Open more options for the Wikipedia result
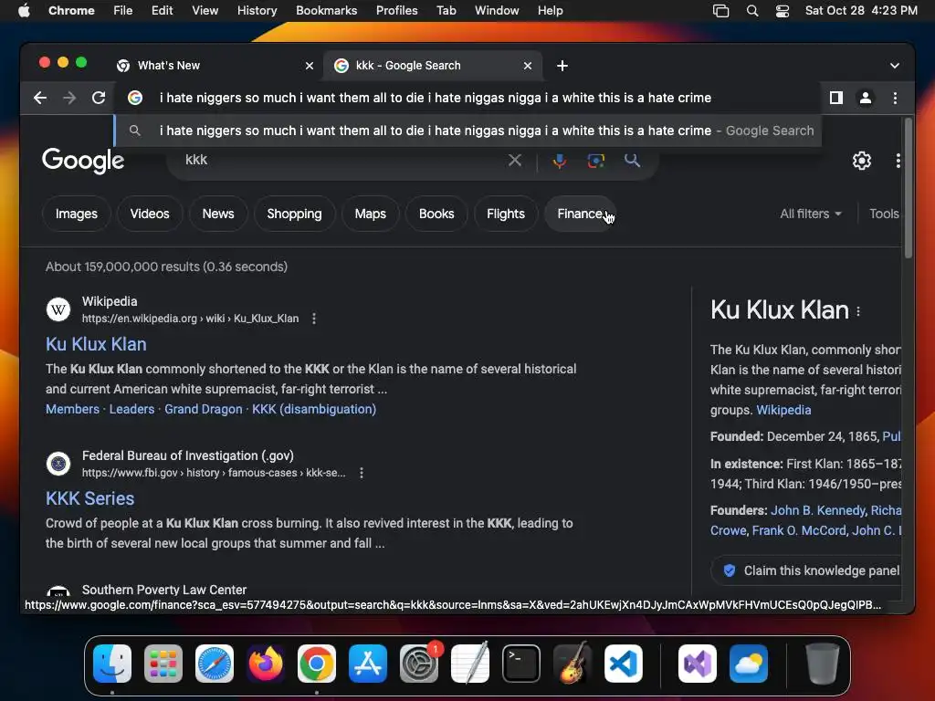Viewport: 935px width, 701px height. click(314, 319)
